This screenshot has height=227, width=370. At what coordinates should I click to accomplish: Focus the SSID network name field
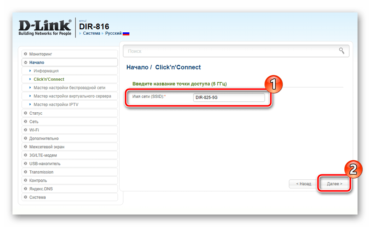[x=229, y=98]
